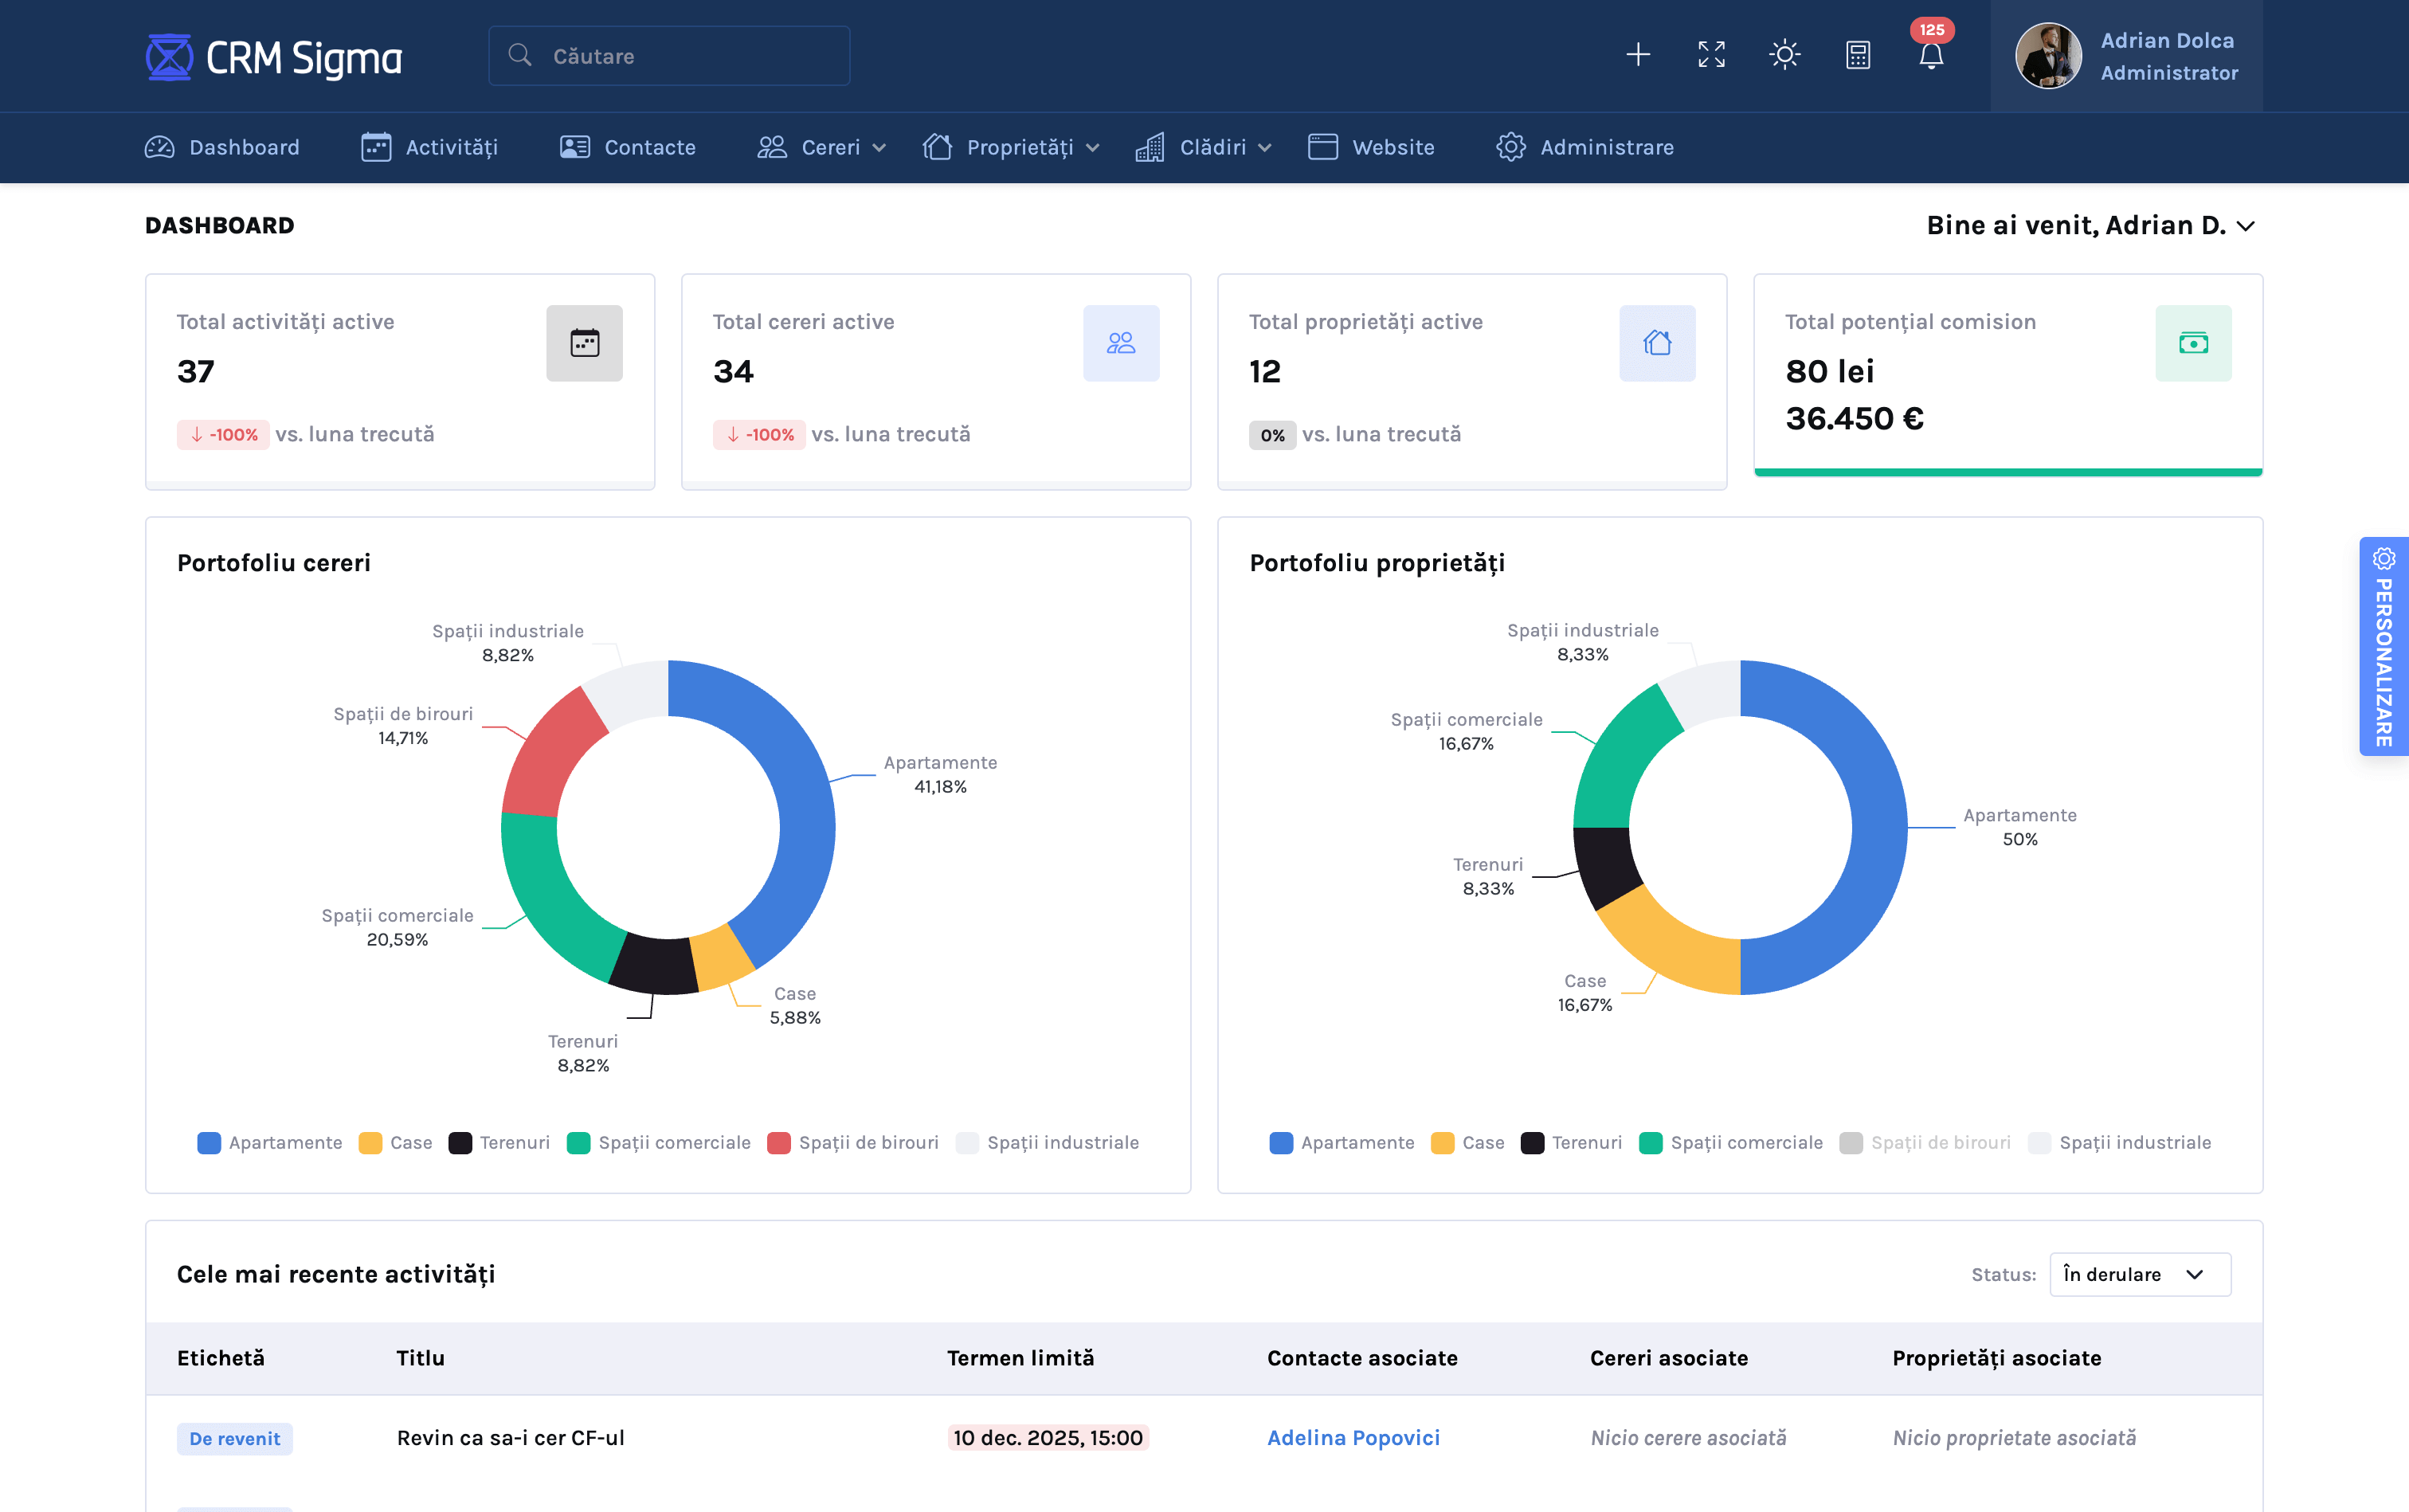Expand the Bine ai venit, Adrian D. menu
The height and width of the screenshot is (1512, 2409).
click(x=2090, y=225)
